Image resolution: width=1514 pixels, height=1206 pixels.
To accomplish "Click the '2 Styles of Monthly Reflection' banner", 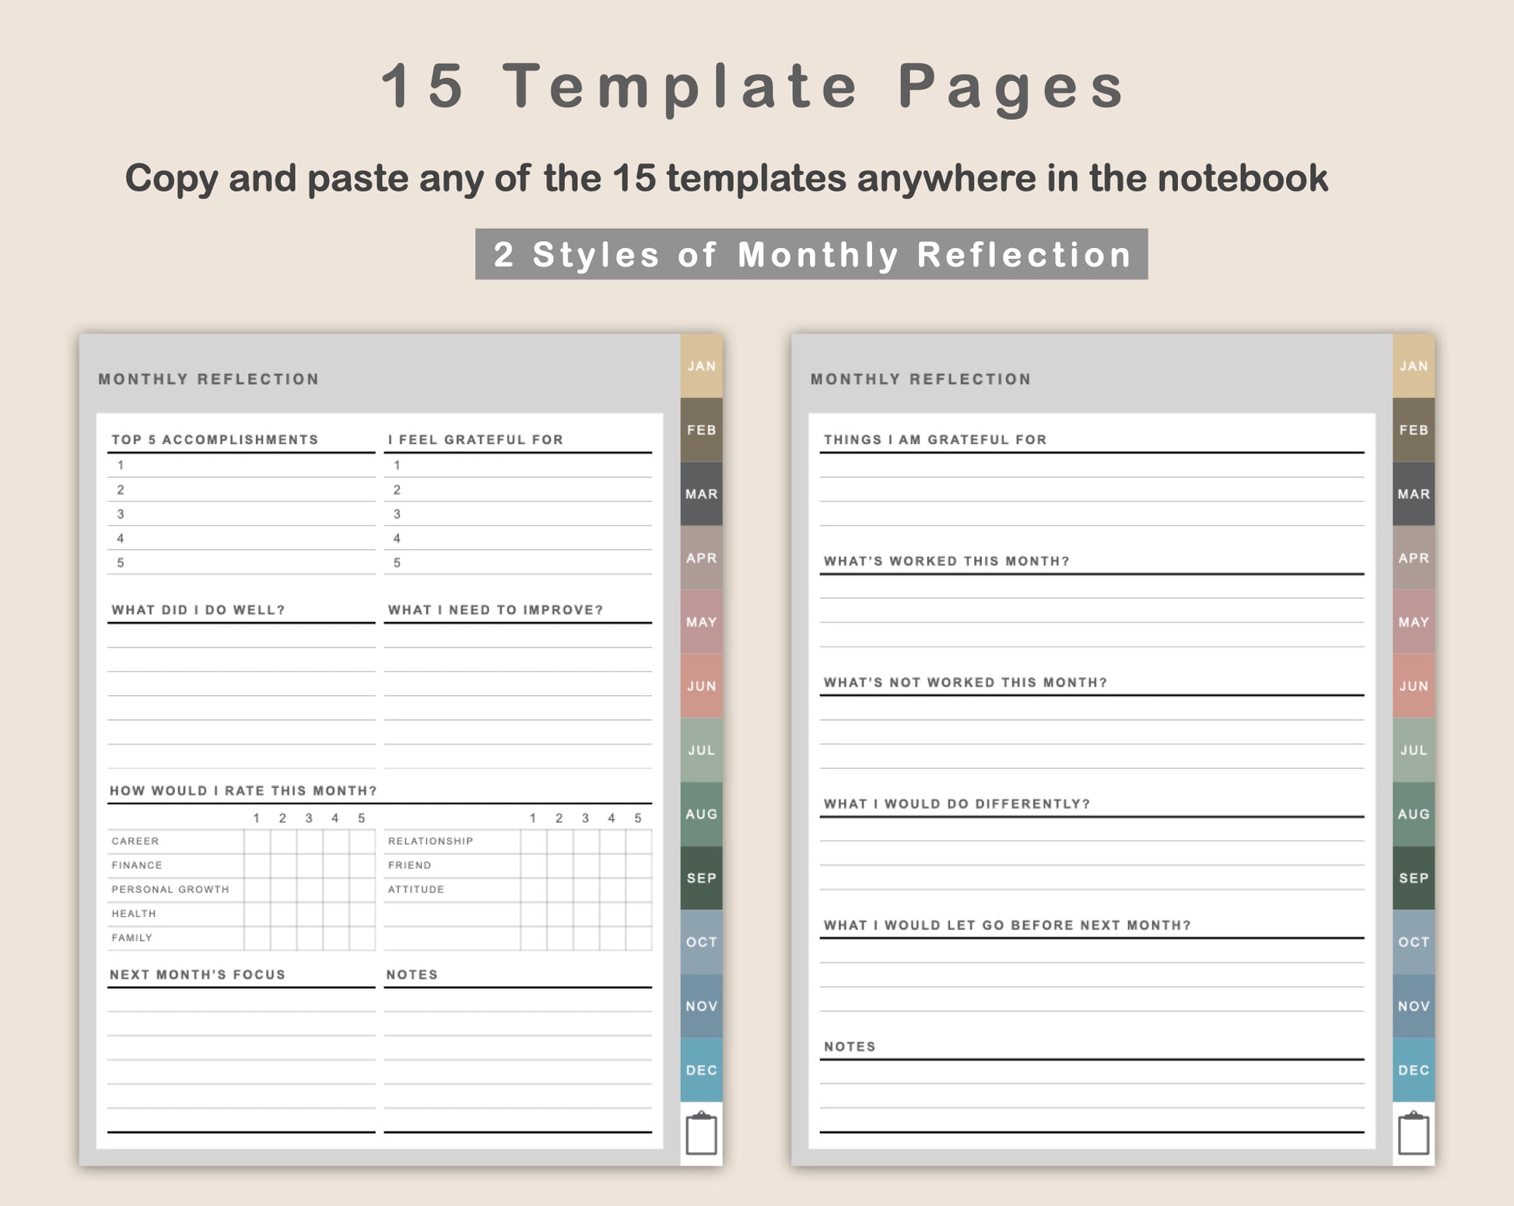I will (x=811, y=254).
